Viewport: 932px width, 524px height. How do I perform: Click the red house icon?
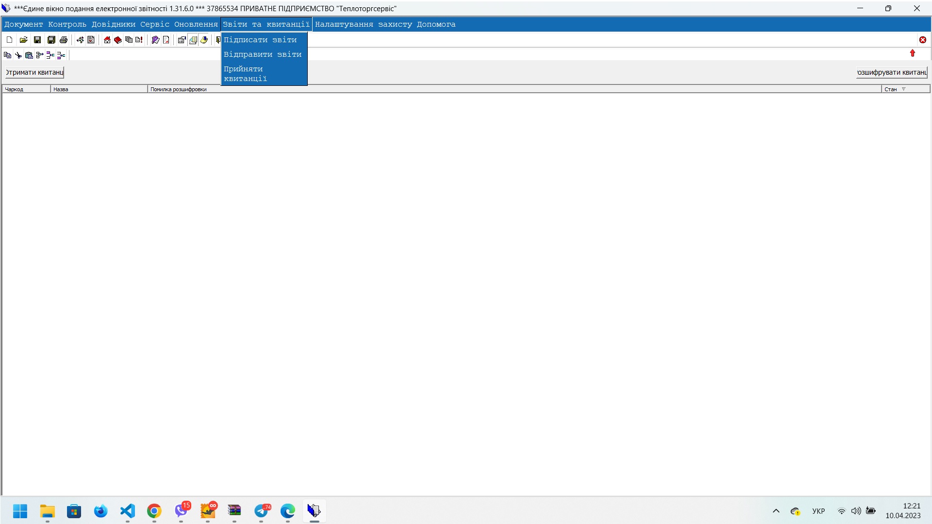click(x=107, y=40)
